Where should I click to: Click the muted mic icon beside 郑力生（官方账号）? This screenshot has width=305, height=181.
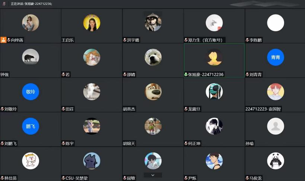[186, 40]
